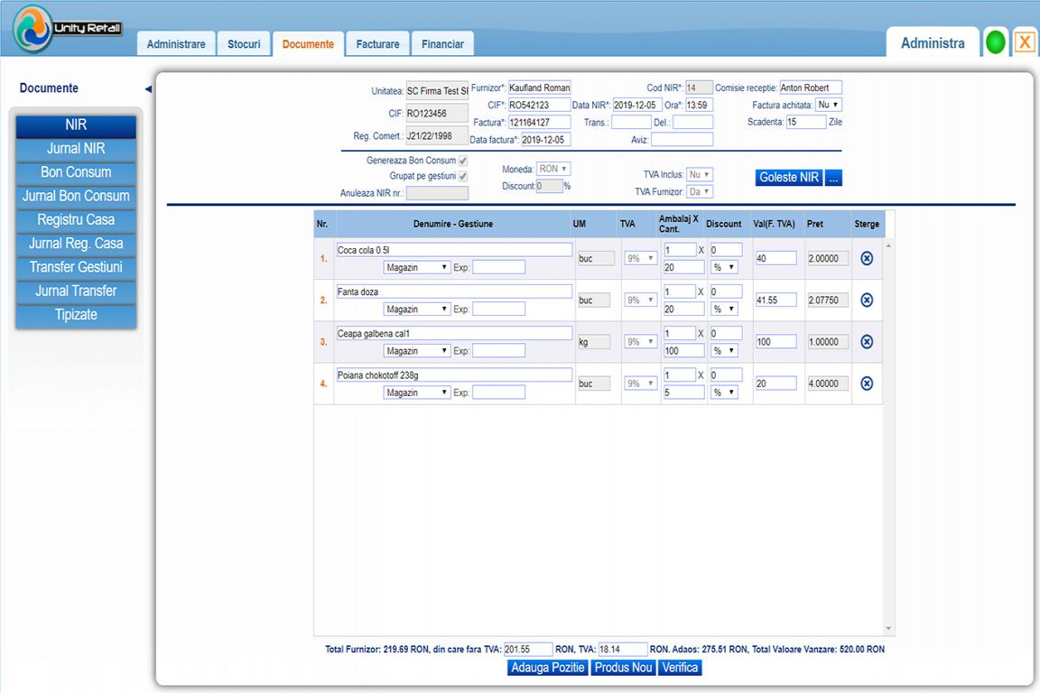Click the ... button beside Goleste NIR
The width and height of the screenshot is (1040, 693).
coord(833,178)
